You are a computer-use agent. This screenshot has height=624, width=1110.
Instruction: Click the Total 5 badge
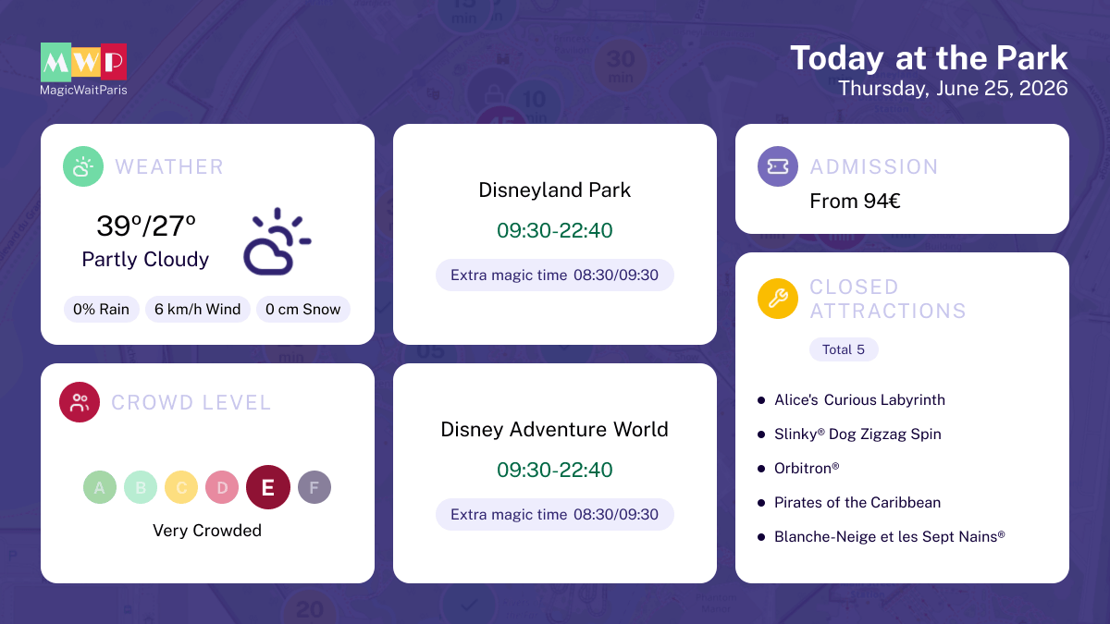point(844,349)
